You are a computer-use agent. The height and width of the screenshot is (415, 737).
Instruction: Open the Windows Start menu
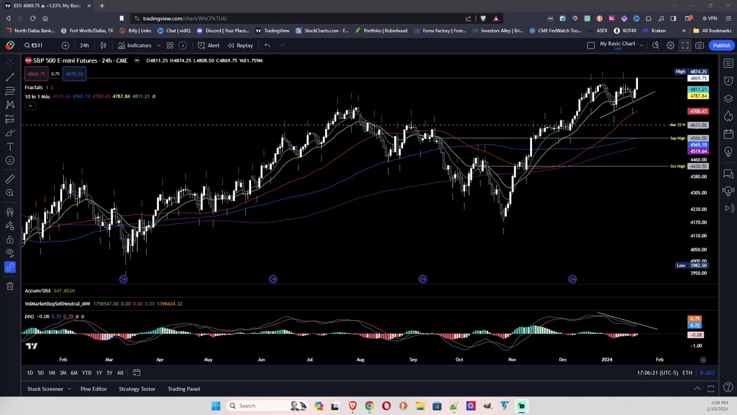click(x=216, y=406)
